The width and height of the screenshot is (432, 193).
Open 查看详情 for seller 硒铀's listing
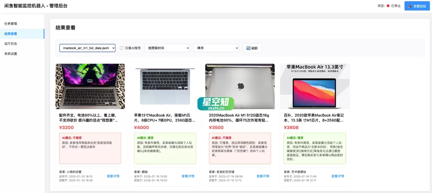[188, 176]
